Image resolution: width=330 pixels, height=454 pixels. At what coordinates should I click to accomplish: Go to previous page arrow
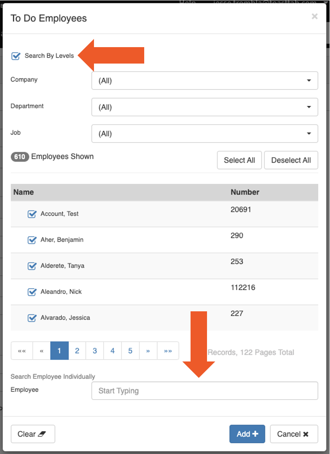[42, 351]
